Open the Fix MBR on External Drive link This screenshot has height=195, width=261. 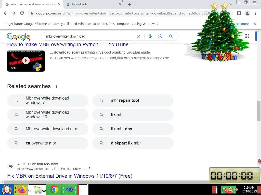click(70, 176)
